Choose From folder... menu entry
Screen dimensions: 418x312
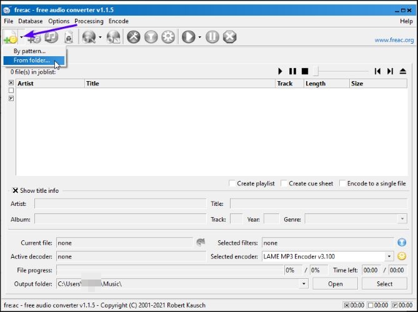coord(34,61)
